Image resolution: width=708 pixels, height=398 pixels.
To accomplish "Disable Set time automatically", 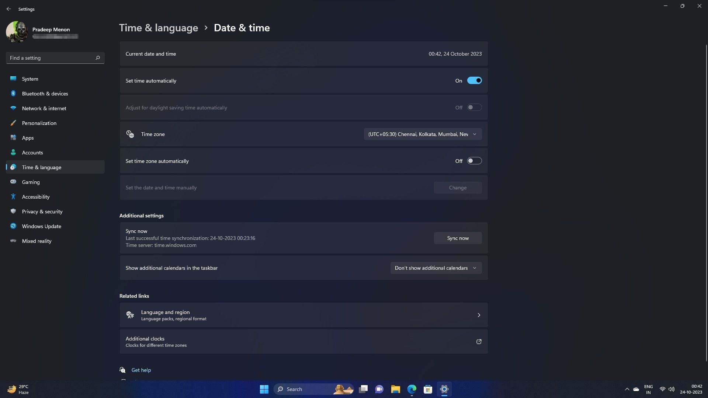I will click(475, 80).
